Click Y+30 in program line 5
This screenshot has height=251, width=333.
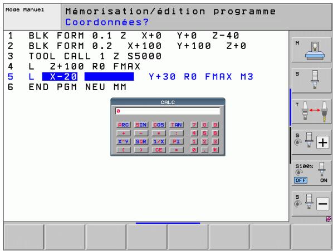[162, 77]
